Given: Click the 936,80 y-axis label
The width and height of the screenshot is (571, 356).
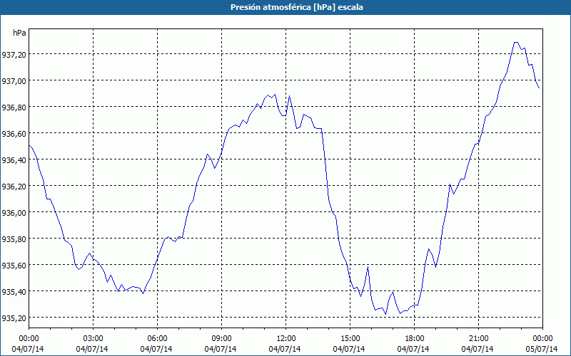Looking at the screenshot, I should 14,108.
